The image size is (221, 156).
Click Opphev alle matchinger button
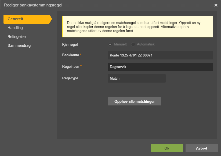coord(135,101)
